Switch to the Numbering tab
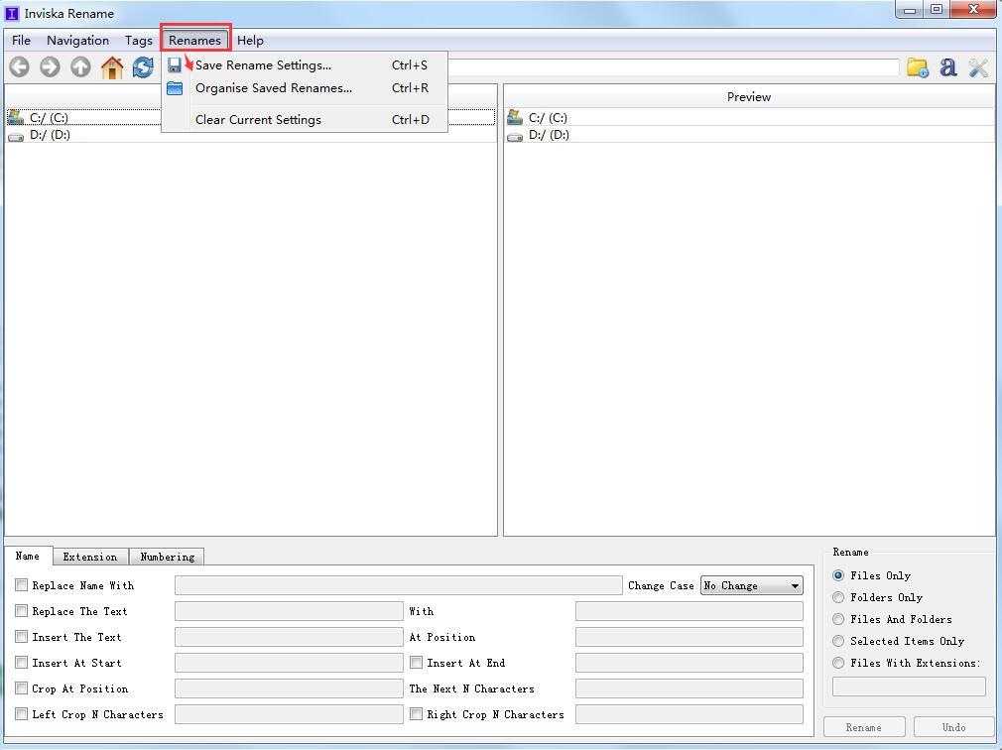This screenshot has width=1002, height=750. pos(167,558)
